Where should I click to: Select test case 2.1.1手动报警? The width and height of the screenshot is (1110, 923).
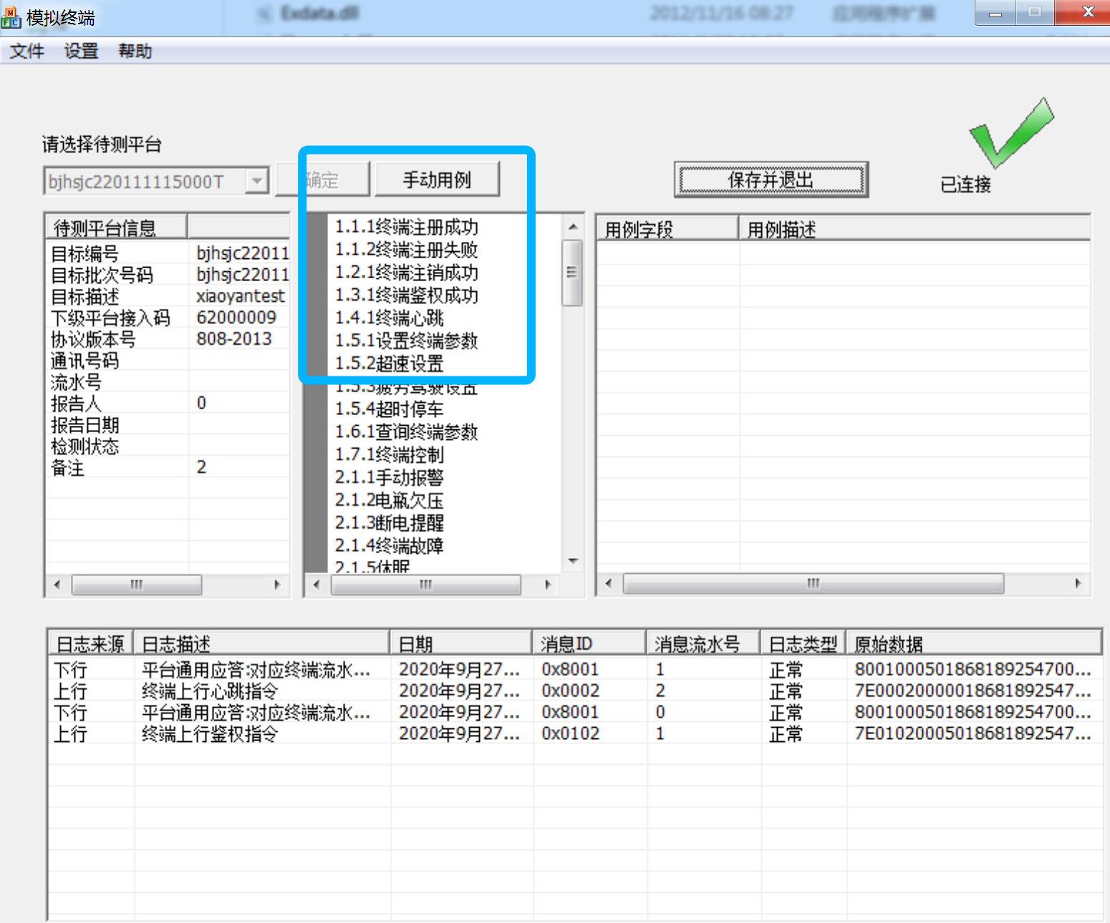390,477
